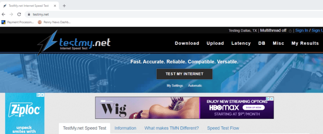Click Testing Dallas, TX server text

243,31
